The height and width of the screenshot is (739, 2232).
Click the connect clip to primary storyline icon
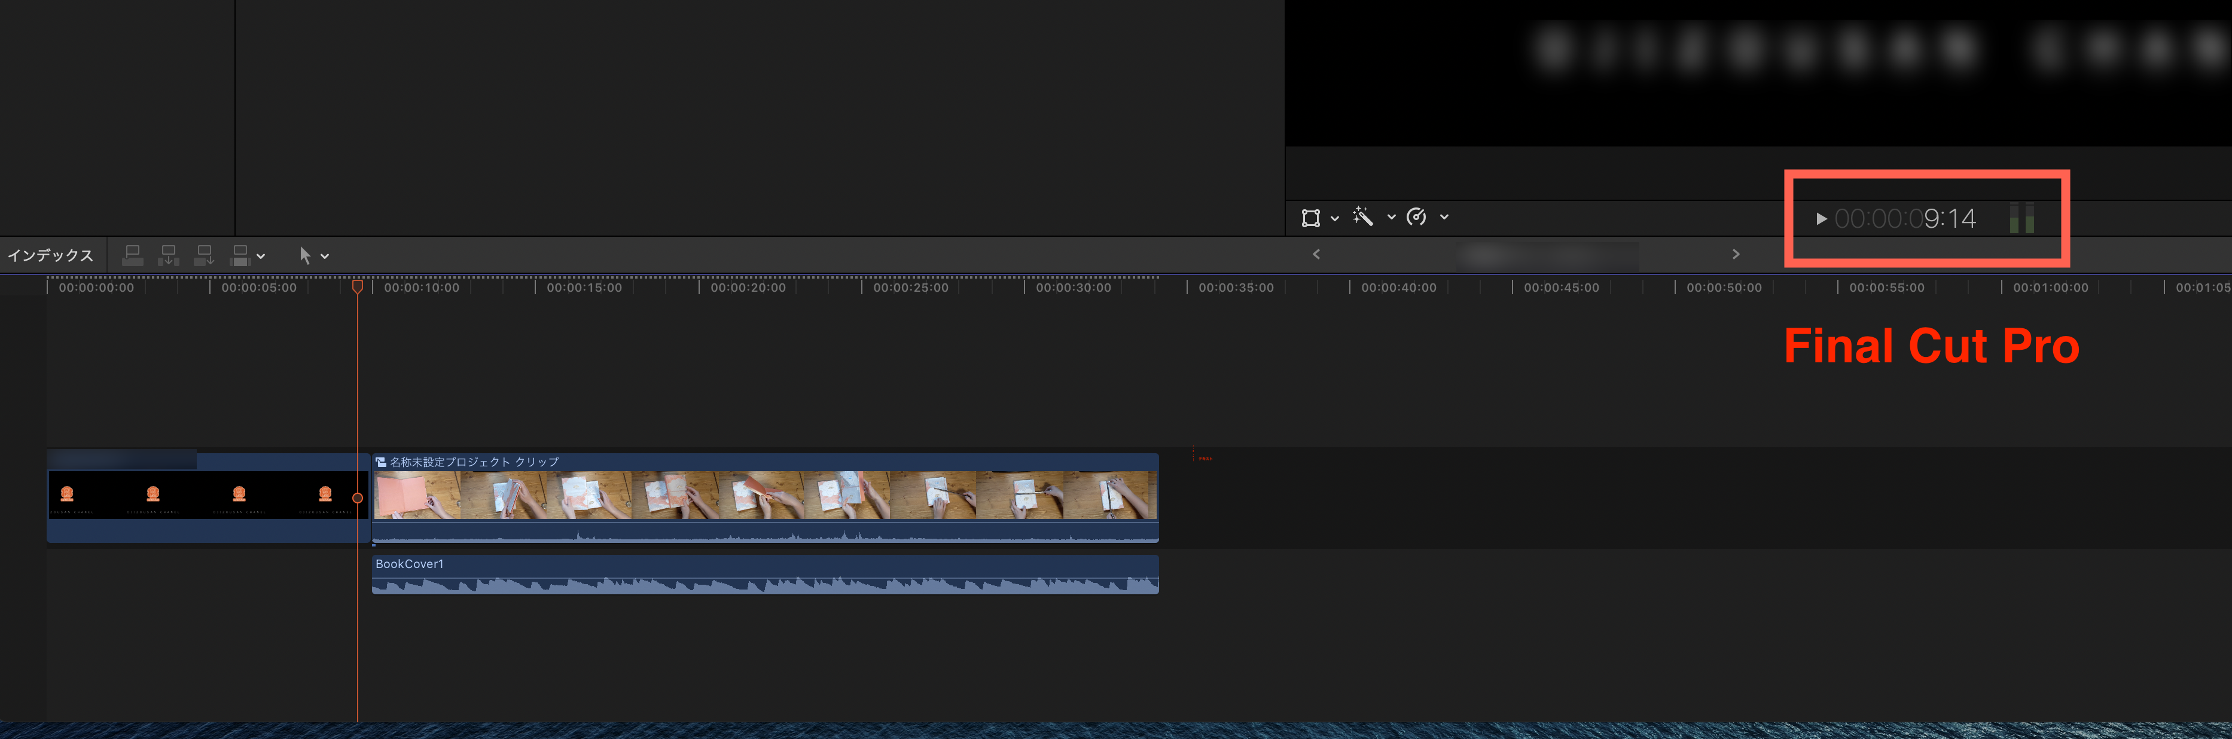(x=133, y=255)
